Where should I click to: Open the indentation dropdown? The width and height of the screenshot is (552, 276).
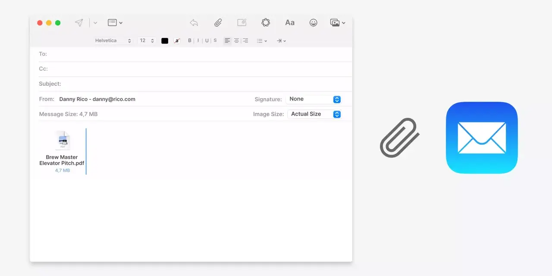coord(281,41)
